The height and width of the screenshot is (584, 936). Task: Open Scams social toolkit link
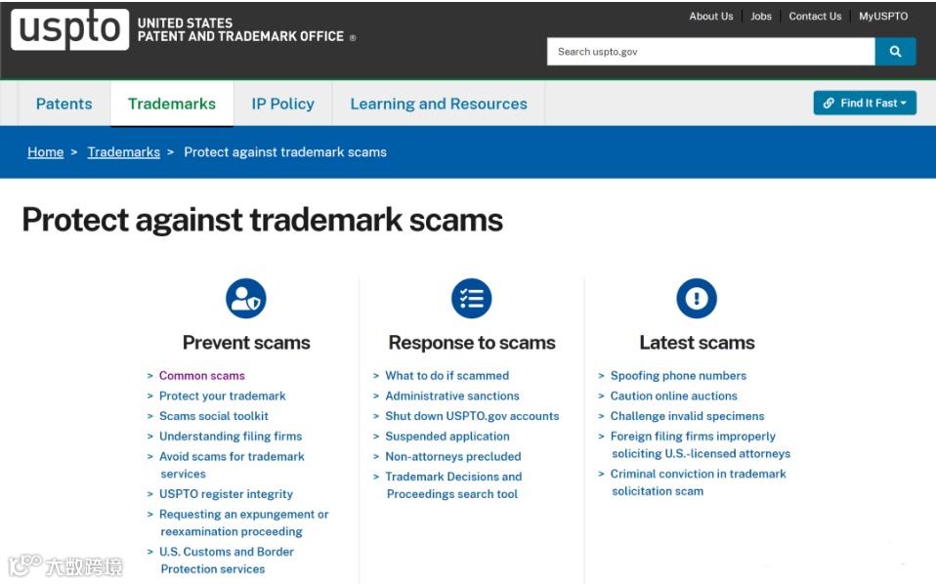pos(214,416)
